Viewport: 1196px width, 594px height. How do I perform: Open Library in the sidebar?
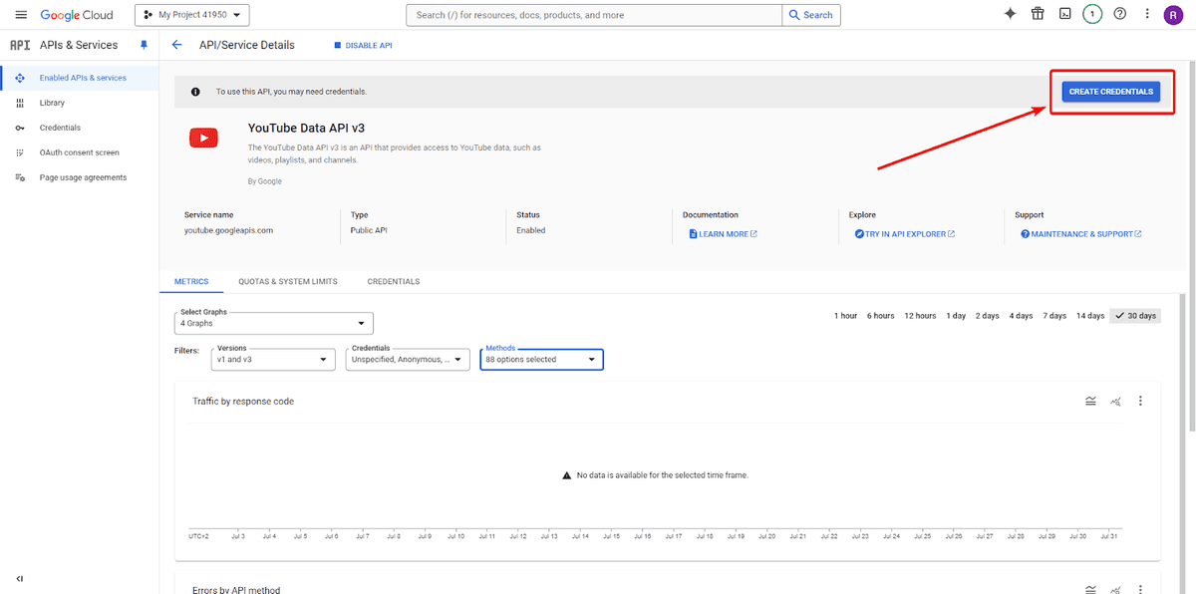tap(52, 103)
